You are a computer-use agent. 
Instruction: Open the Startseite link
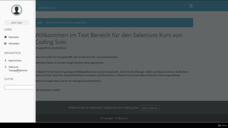[x=14, y=37]
